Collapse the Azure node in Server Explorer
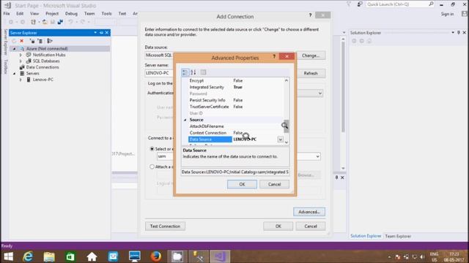The image size is (469, 263). [x=14, y=49]
